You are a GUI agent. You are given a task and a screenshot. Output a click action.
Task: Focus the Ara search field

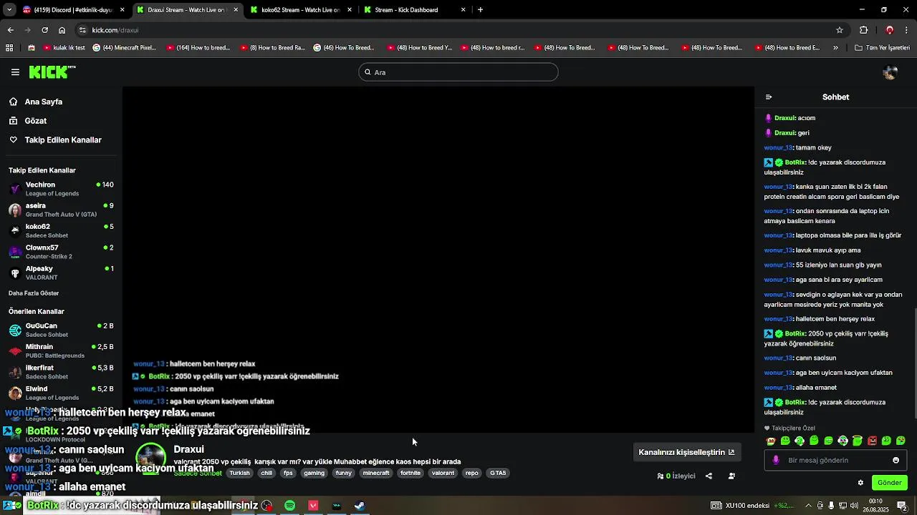click(x=458, y=72)
